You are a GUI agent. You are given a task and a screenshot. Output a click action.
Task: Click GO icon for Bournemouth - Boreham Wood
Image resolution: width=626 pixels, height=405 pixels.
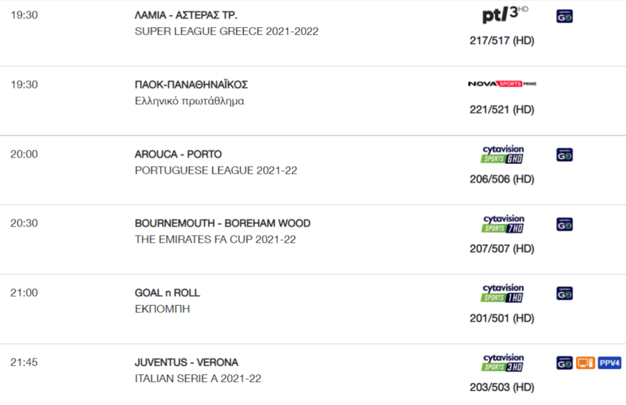tap(565, 224)
